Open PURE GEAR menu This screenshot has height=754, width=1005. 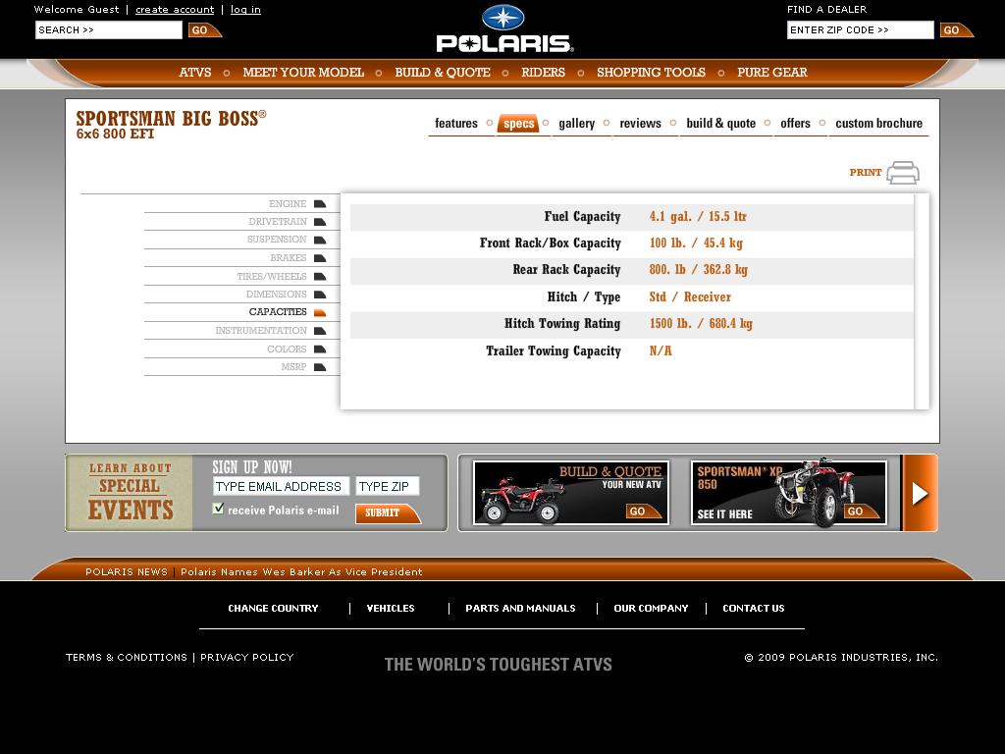click(771, 73)
